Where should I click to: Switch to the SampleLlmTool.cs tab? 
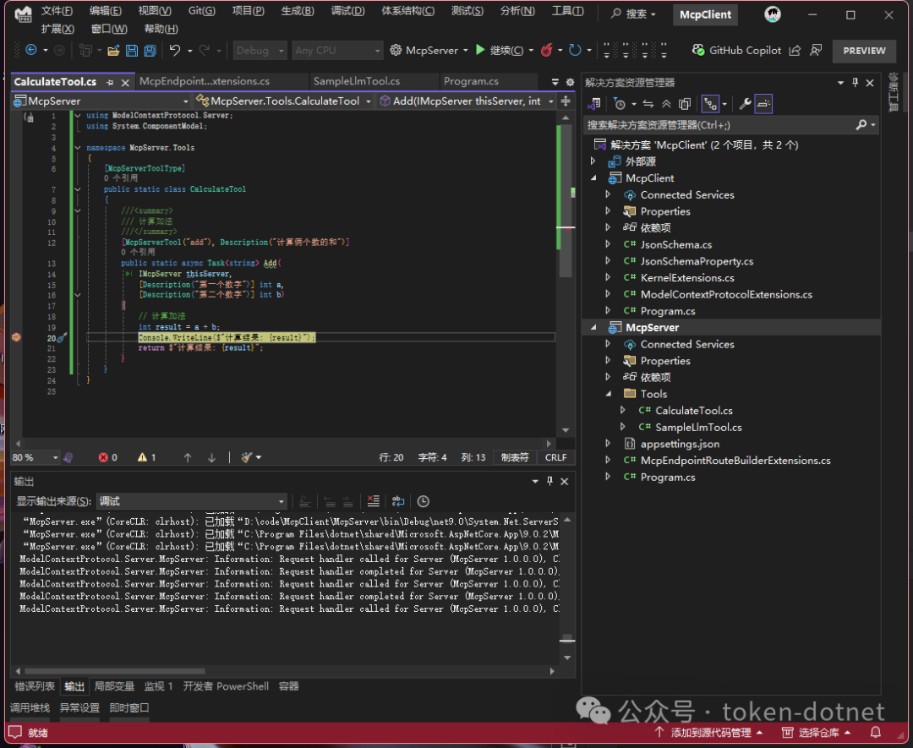click(x=357, y=81)
